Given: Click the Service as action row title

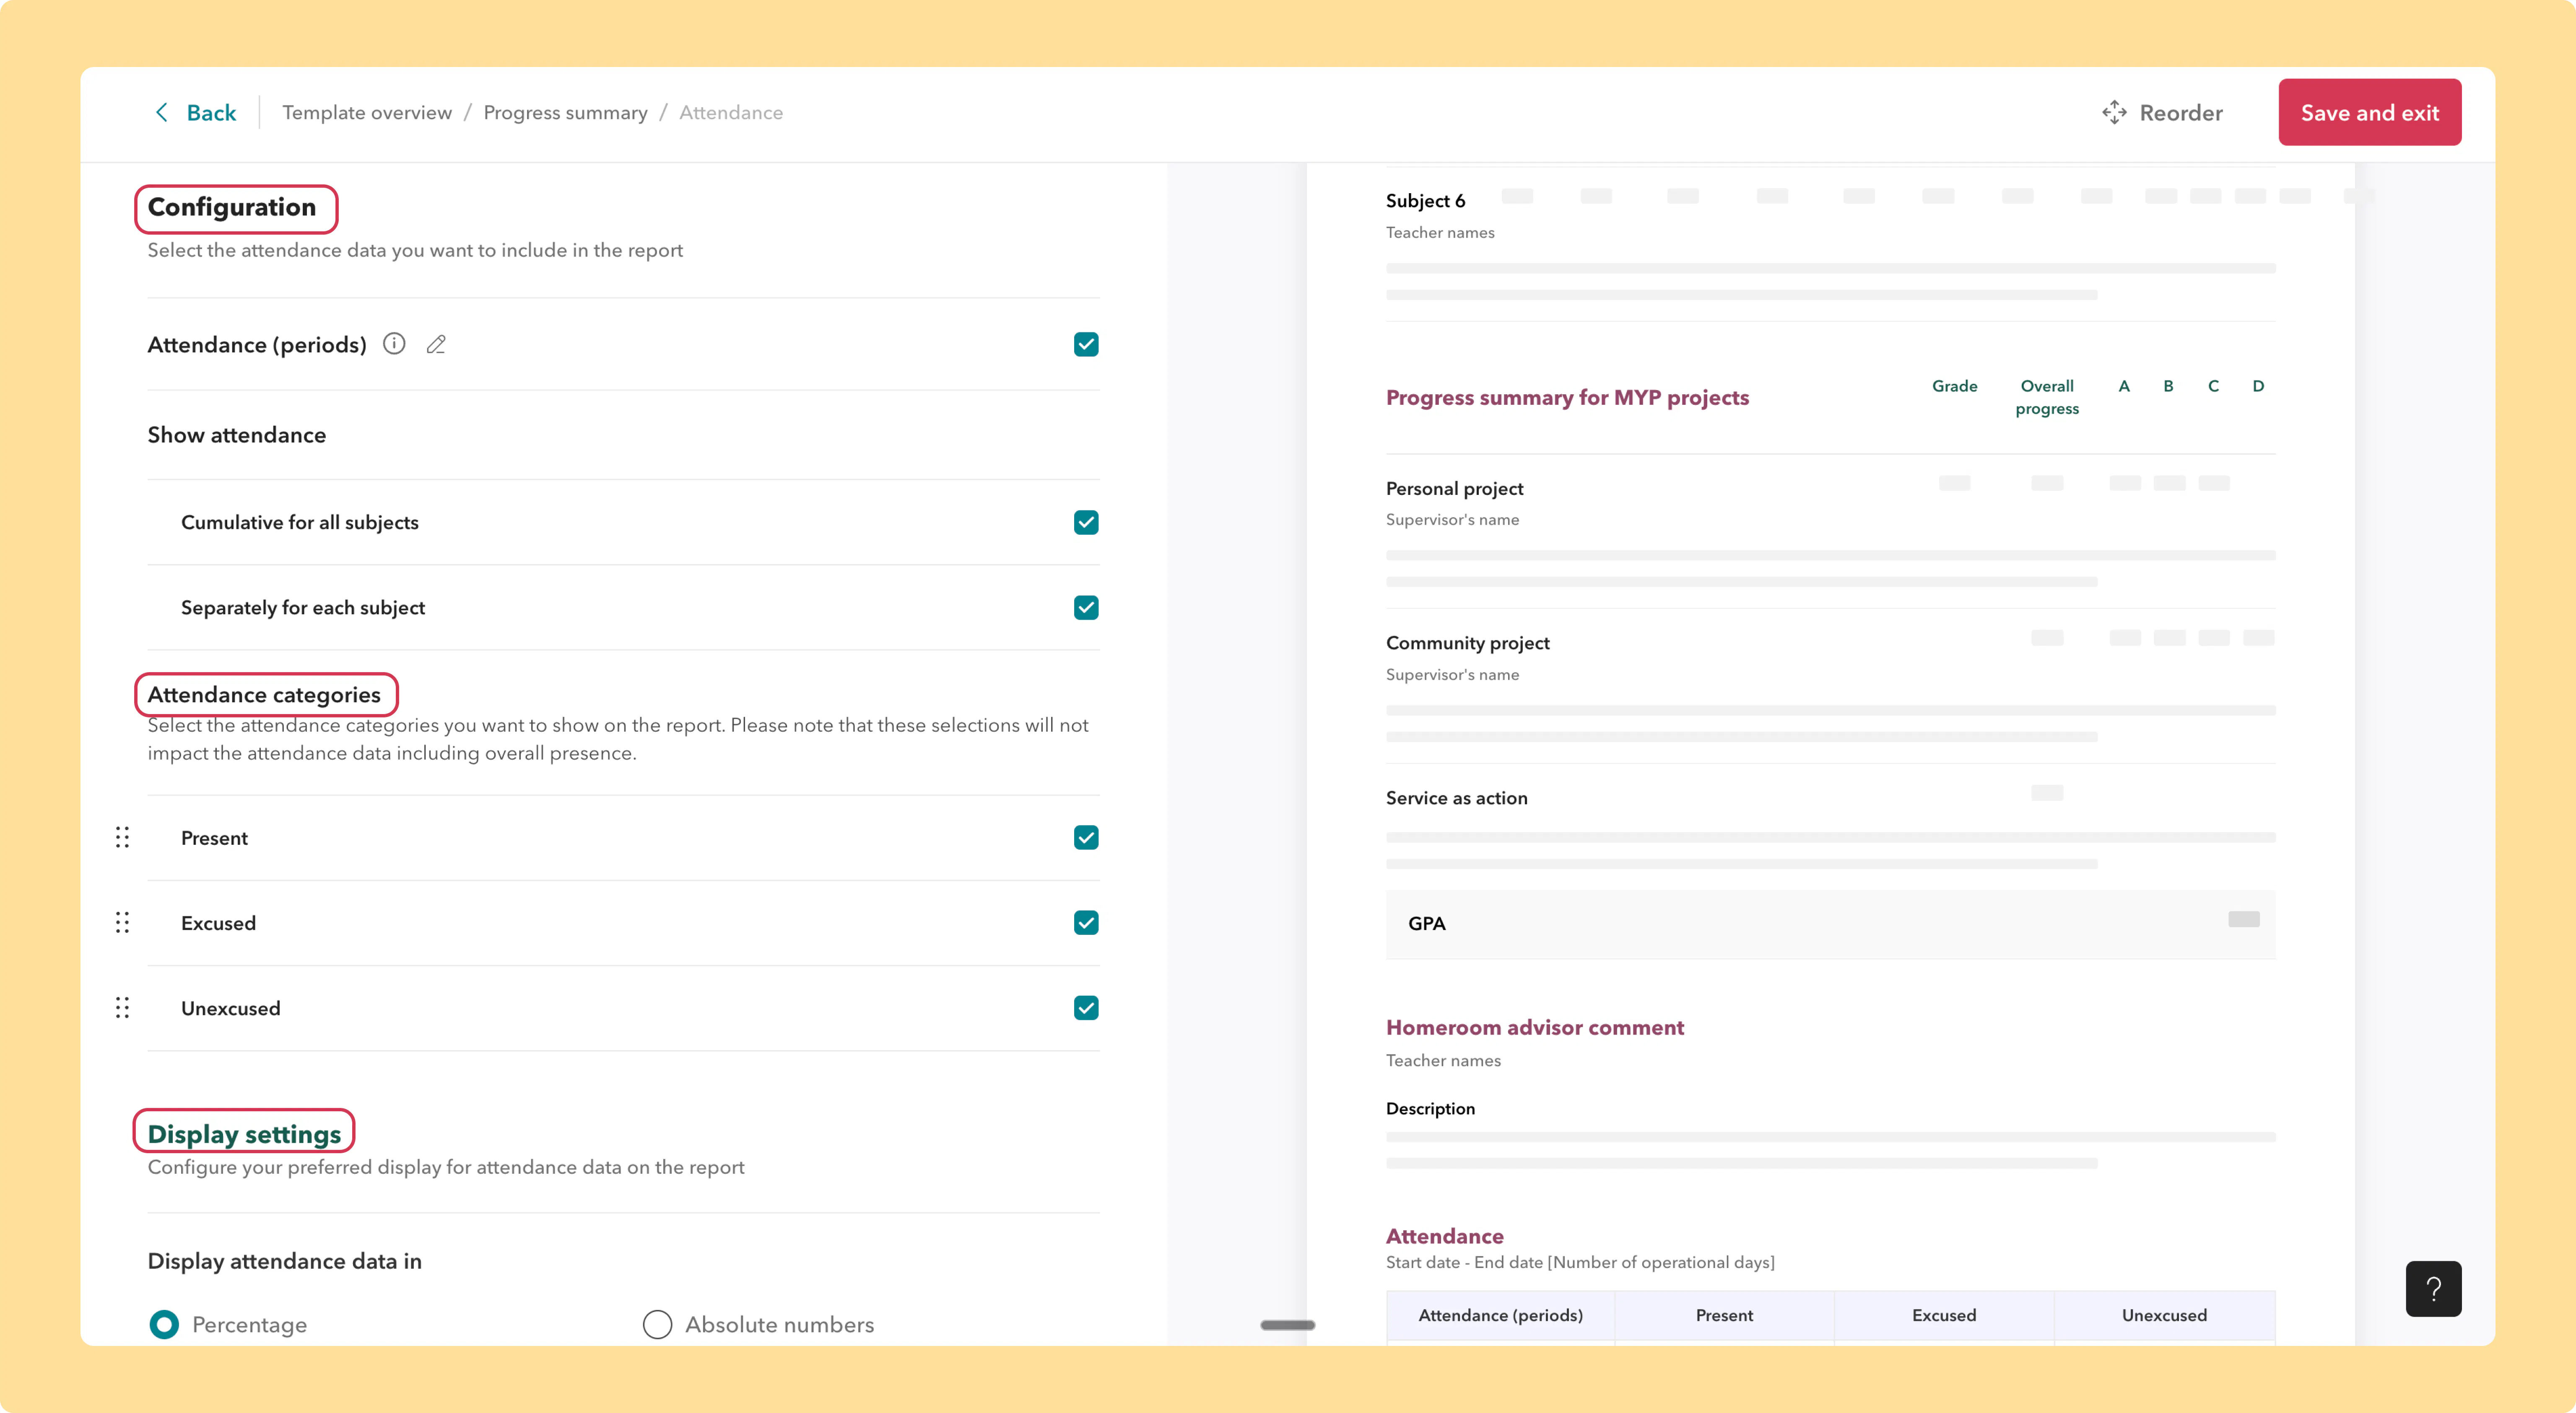Looking at the screenshot, I should (x=1456, y=797).
